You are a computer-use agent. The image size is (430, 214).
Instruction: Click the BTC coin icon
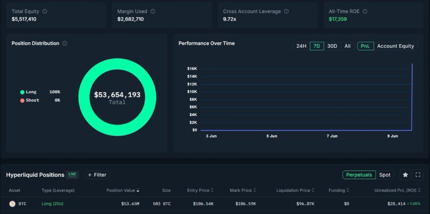coord(12,204)
